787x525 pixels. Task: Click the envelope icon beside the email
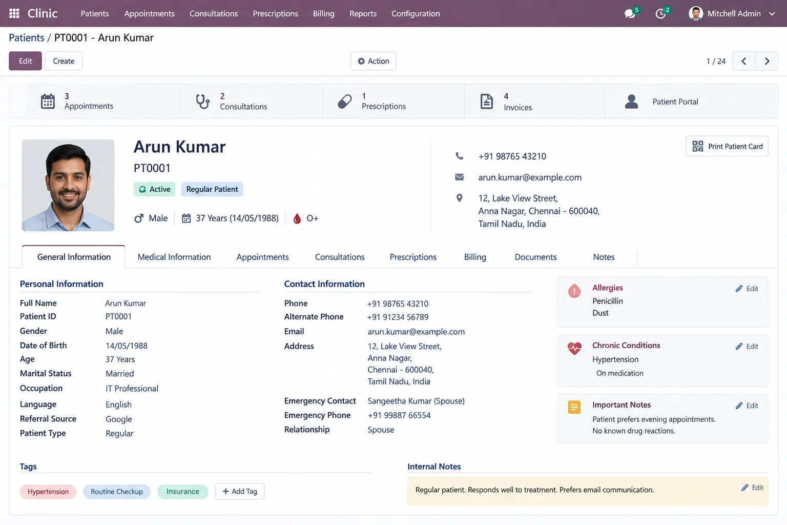[460, 177]
